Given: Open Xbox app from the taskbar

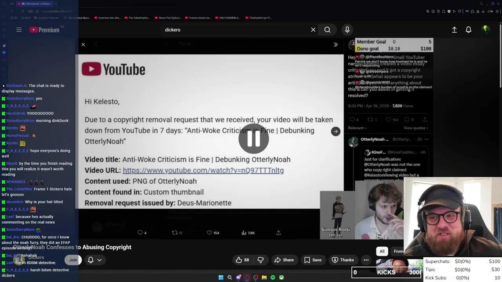Looking at the screenshot, I should (x=281, y=277).
